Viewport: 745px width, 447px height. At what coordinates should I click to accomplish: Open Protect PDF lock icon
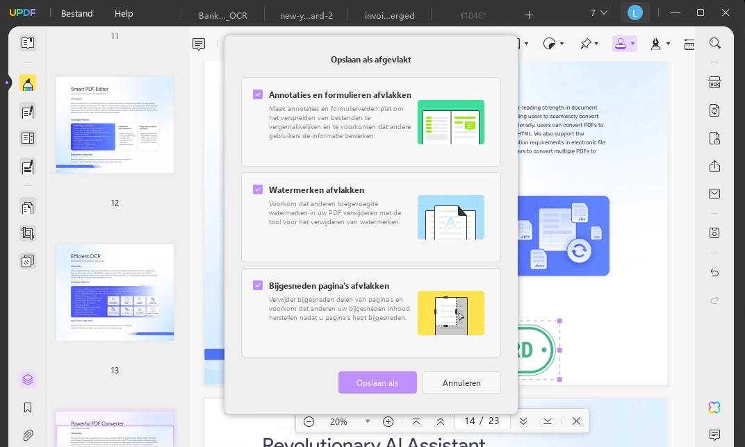tap(714, 138)
